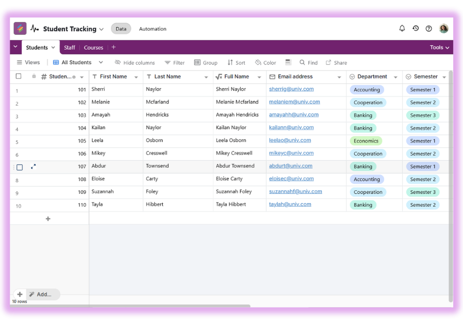
Task: Open the notifications bell icon
Action: tap(402, 29)
